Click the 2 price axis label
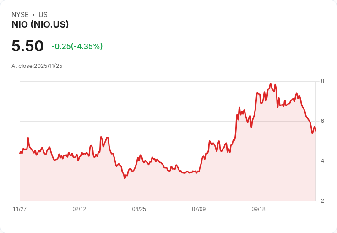Screen dimensions: 337x233 point(322,201)
